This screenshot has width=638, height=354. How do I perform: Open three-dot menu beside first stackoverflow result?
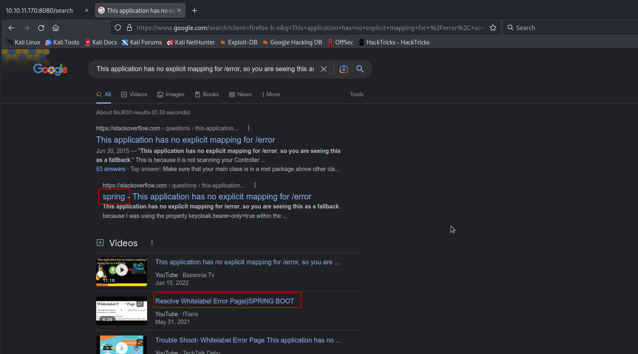(249, 128)
